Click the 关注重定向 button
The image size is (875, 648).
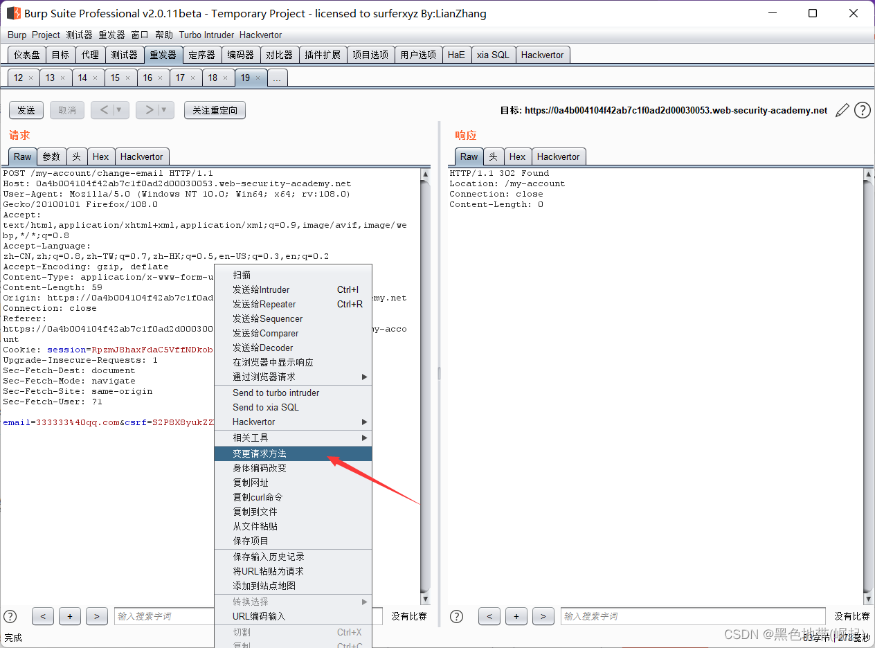pos(215,110)
